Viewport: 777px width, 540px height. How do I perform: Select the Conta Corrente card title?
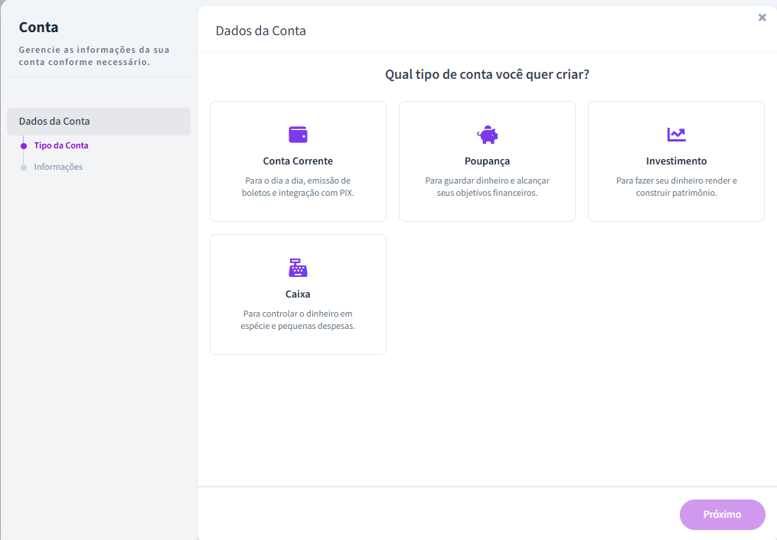tap(298, 161)
